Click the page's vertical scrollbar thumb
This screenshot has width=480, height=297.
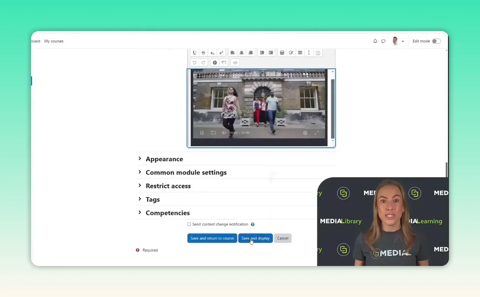click(446, 170)
